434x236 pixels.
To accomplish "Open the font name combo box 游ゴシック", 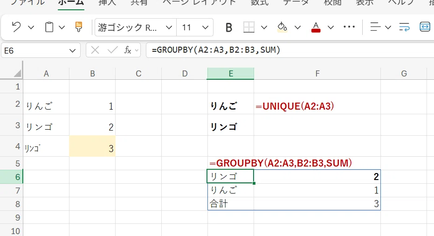I will point(135,28).
